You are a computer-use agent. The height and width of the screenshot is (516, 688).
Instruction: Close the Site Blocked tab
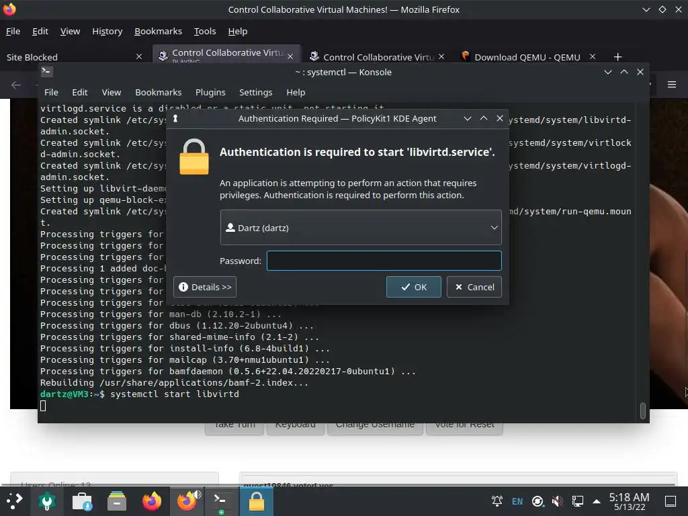138,56
